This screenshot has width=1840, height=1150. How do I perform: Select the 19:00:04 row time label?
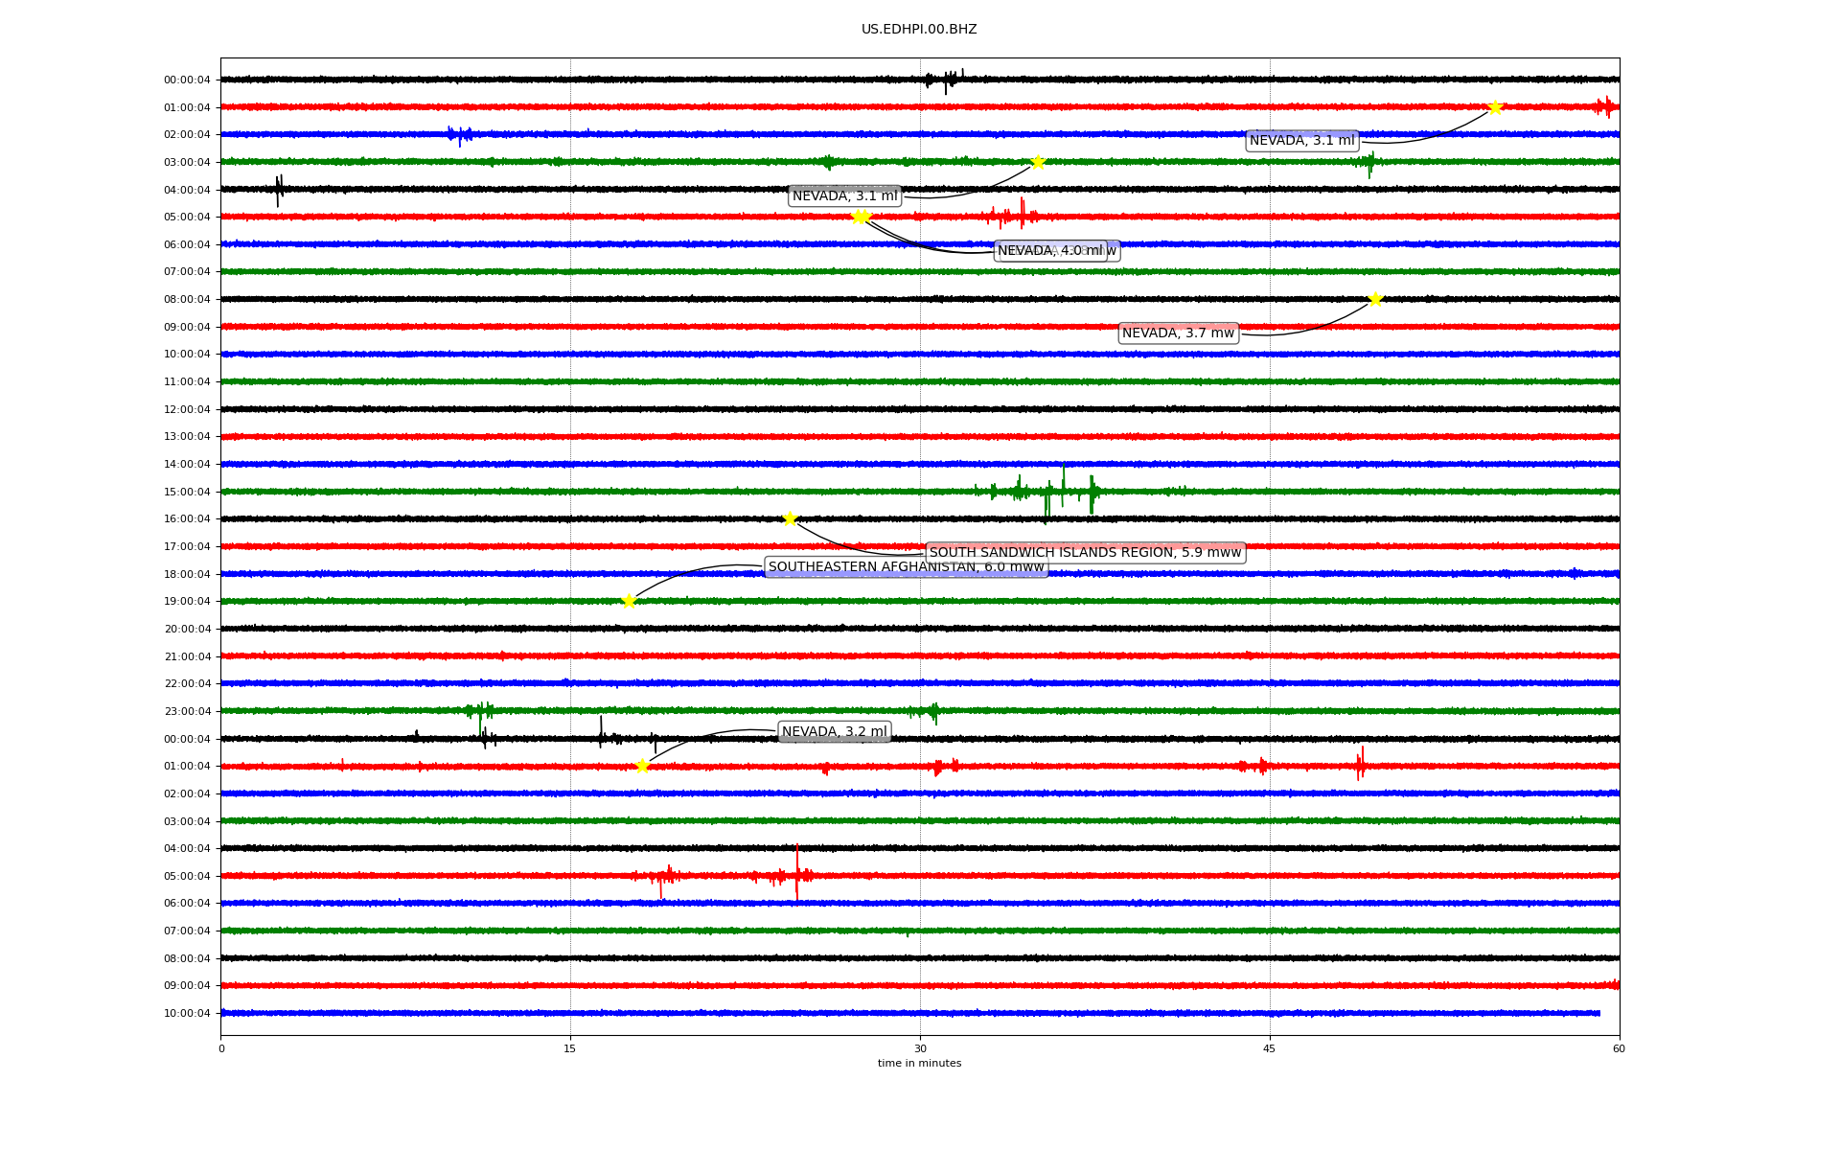[187, 602]
